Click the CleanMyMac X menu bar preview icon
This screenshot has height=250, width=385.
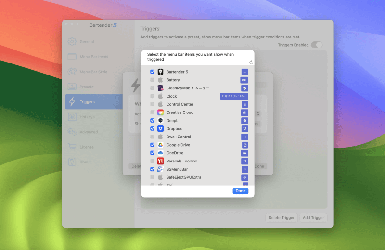click(x=244, y=88)
